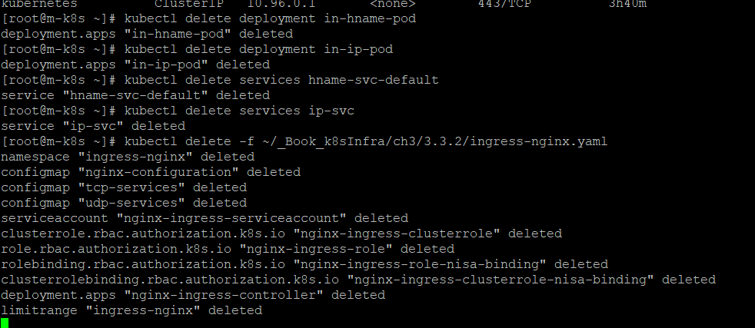This screenshot has width=755, height=328.
Task: Click the green terminal cursor block
Action: [5, 323]
